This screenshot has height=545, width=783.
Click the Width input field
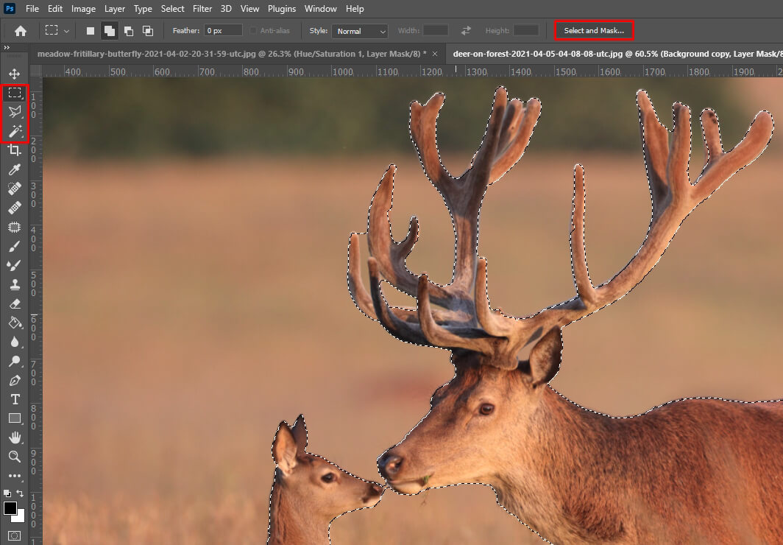pos(436,30)
